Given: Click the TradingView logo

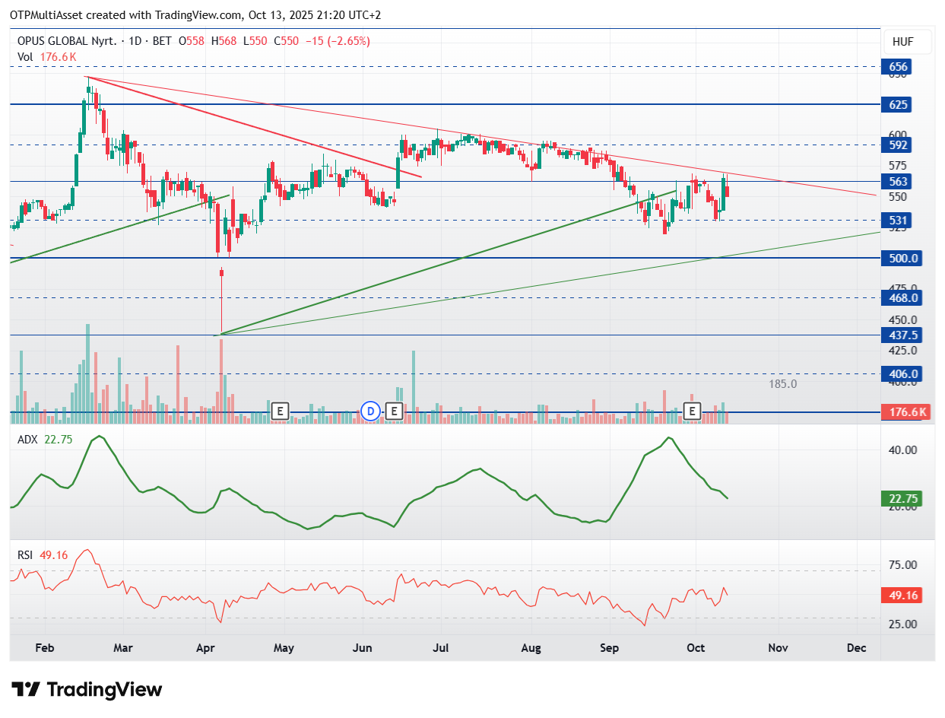Looking at the screenshot, I should pos(88,690).
